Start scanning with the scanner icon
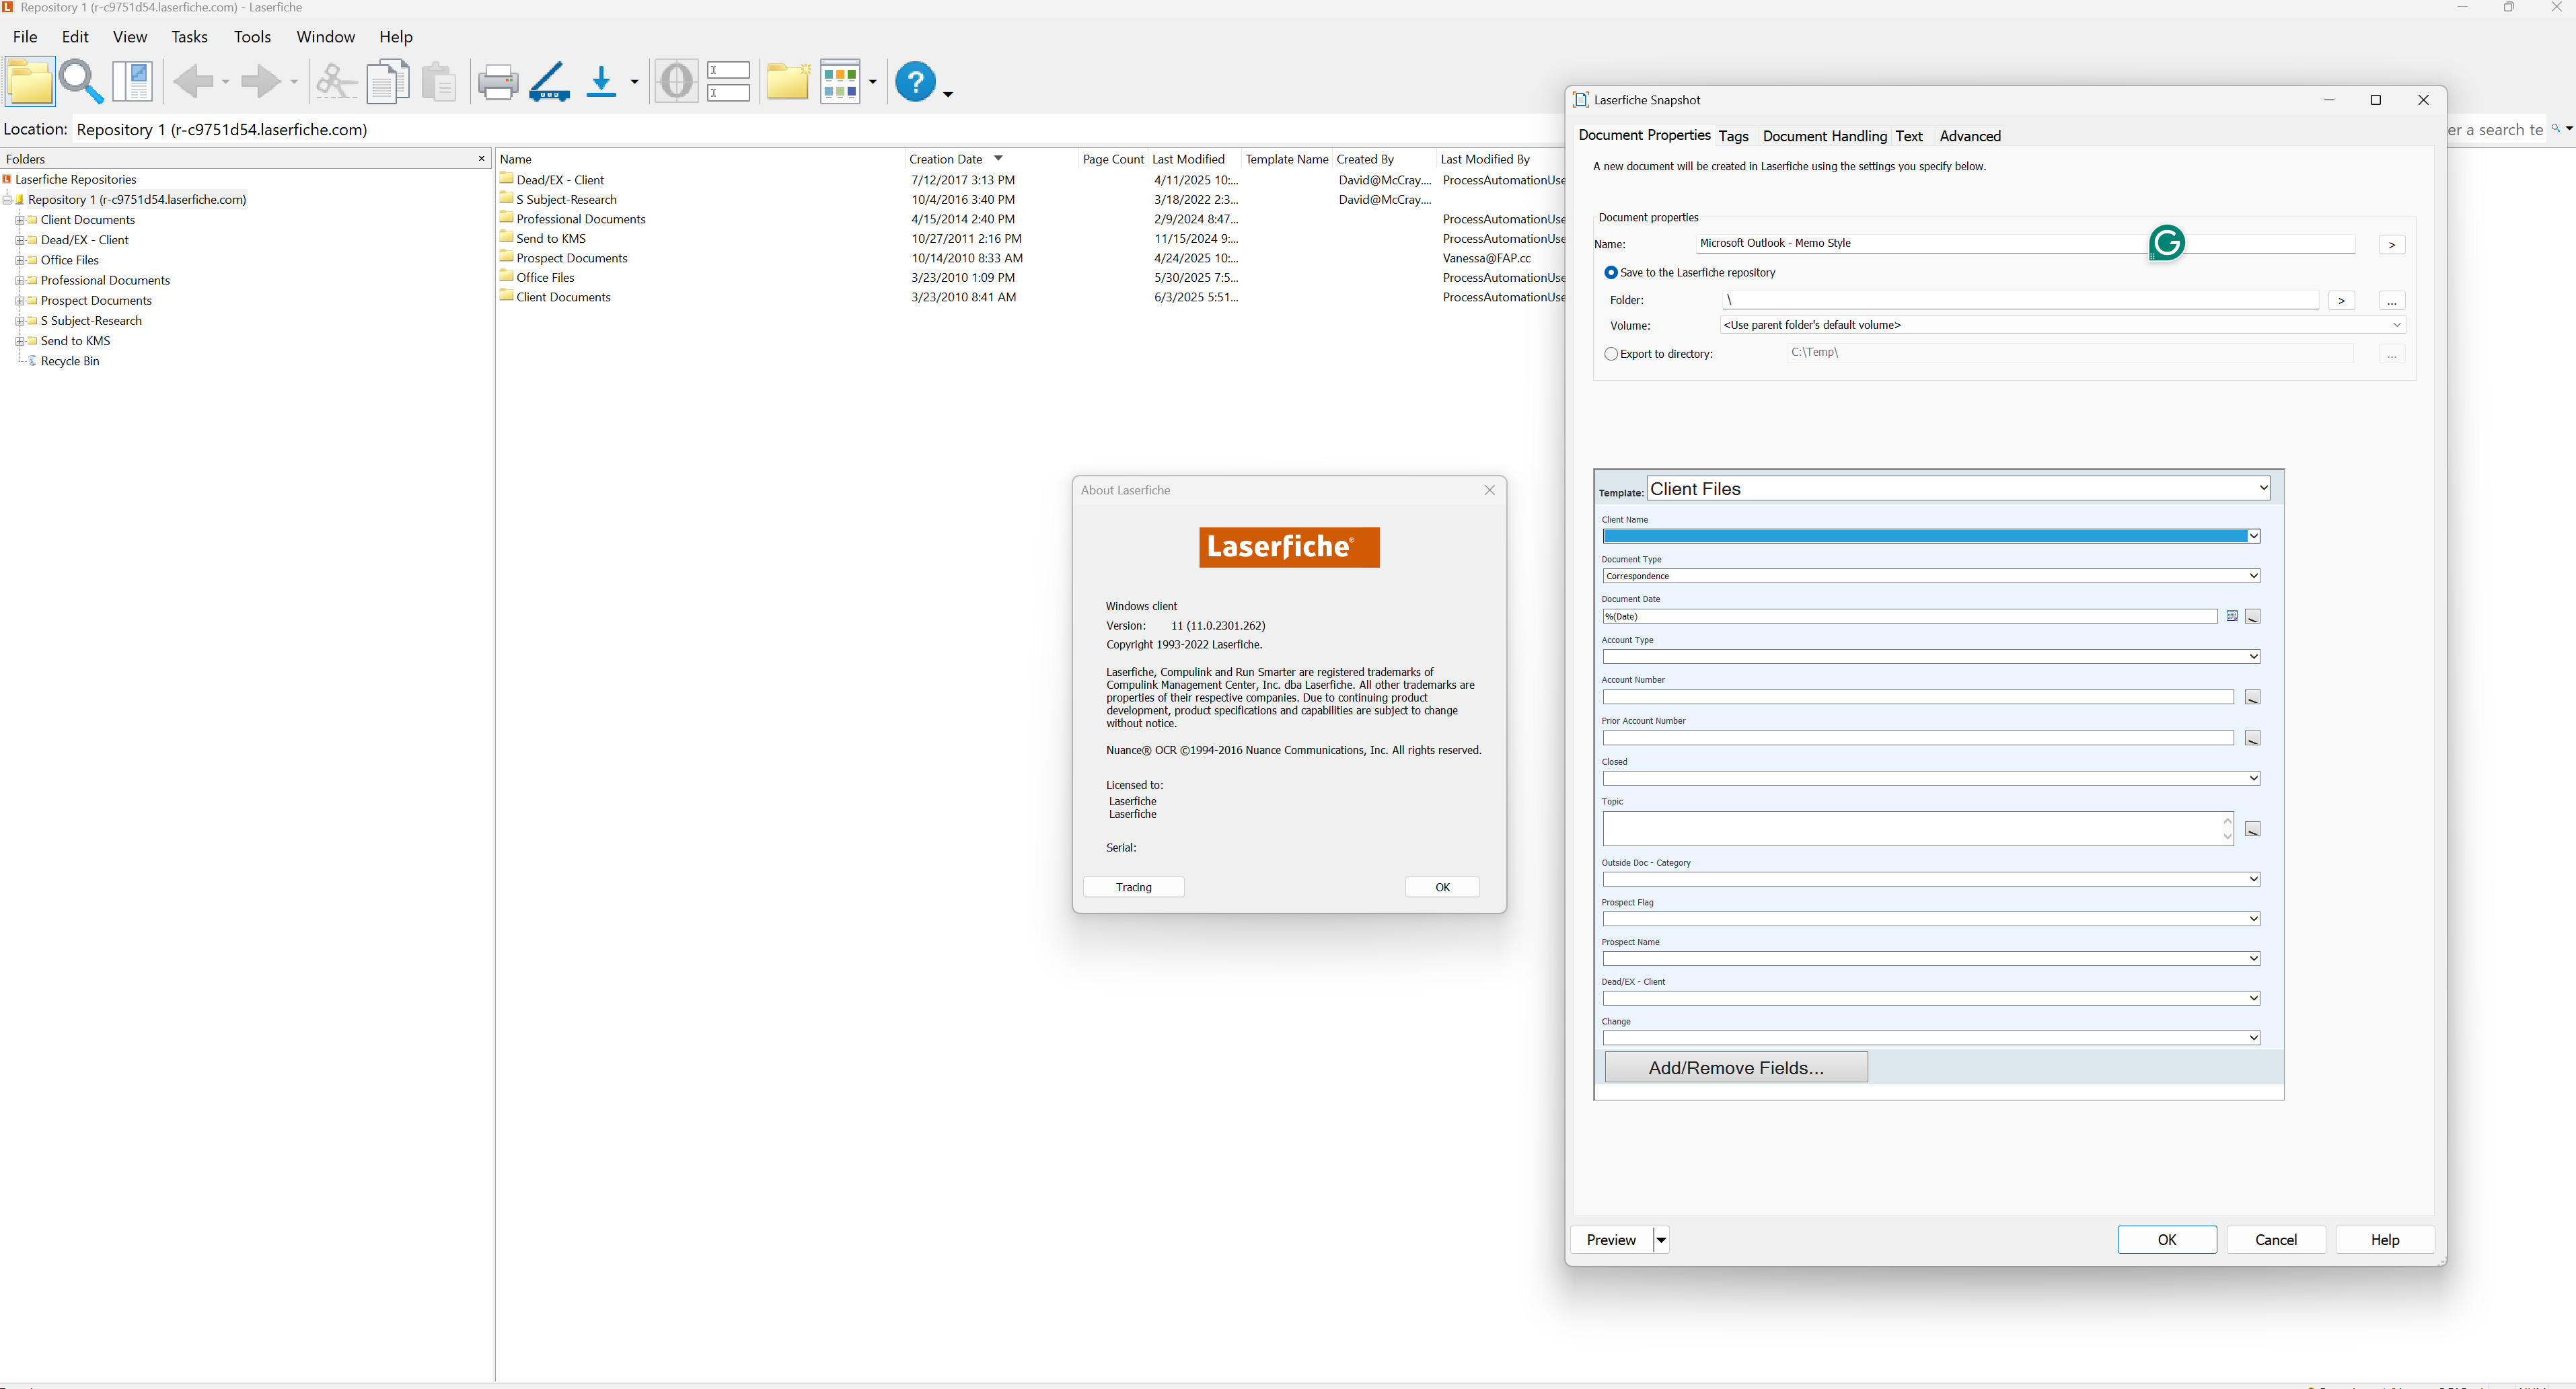The width and height of the screenshot is (2576, 1389). pyautogui.click(x=549, y=82)
